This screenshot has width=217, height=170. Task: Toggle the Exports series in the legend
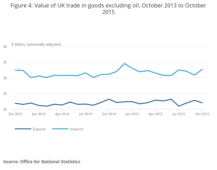click(x=39, y=129)
